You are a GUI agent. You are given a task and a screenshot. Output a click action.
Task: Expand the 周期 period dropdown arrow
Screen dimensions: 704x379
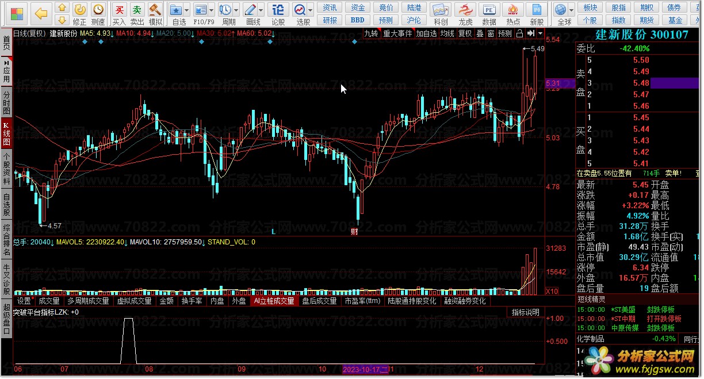coord(236,10)
